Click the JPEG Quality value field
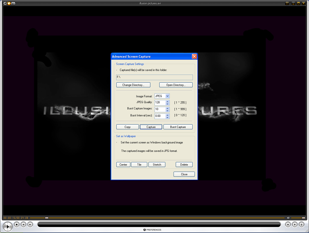Viewport: 309px width, 233px height. [x=160, y=103]
